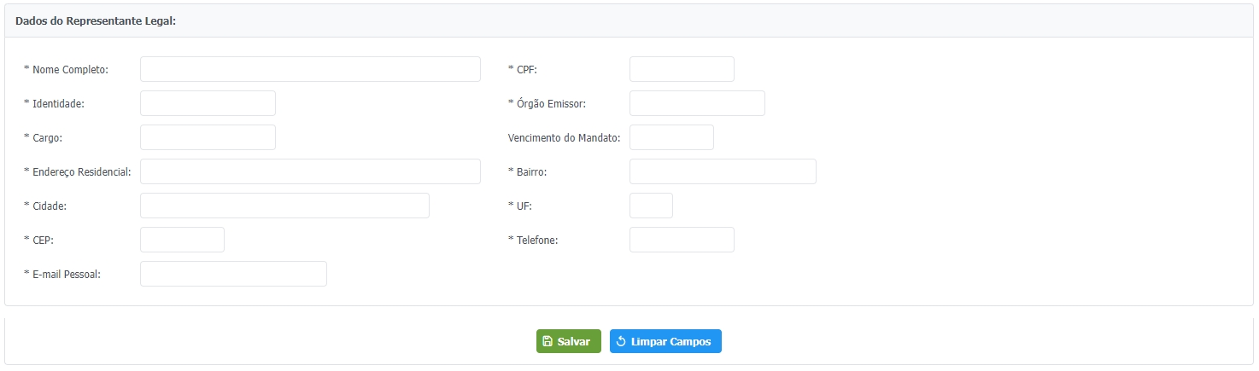Viewport: 1259px width, 371px height.
Task: Click the Nome Completo label text
Action: [x=70, y=69]
